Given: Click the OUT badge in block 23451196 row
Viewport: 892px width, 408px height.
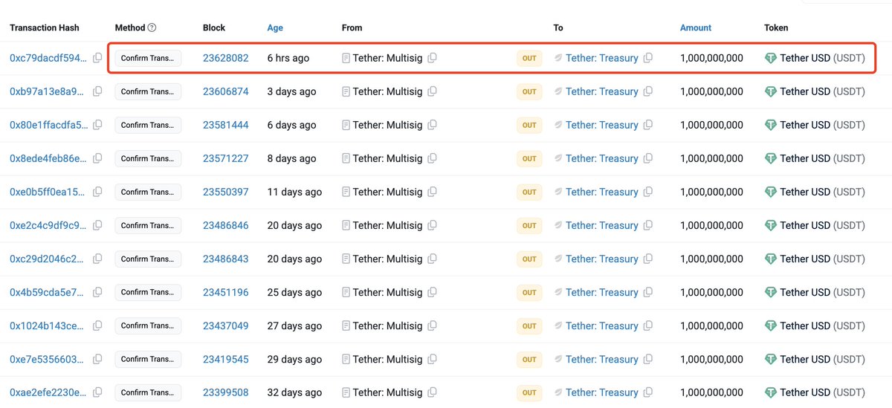Looking at the screenshot, I should click(529, 292).
